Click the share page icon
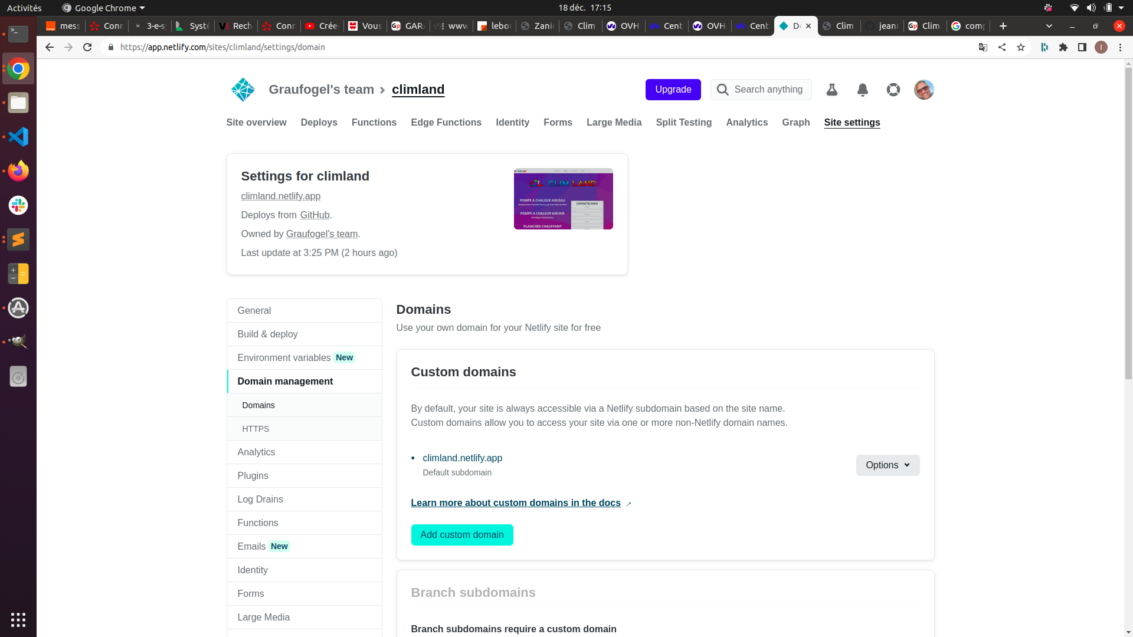 [1002, 47]
